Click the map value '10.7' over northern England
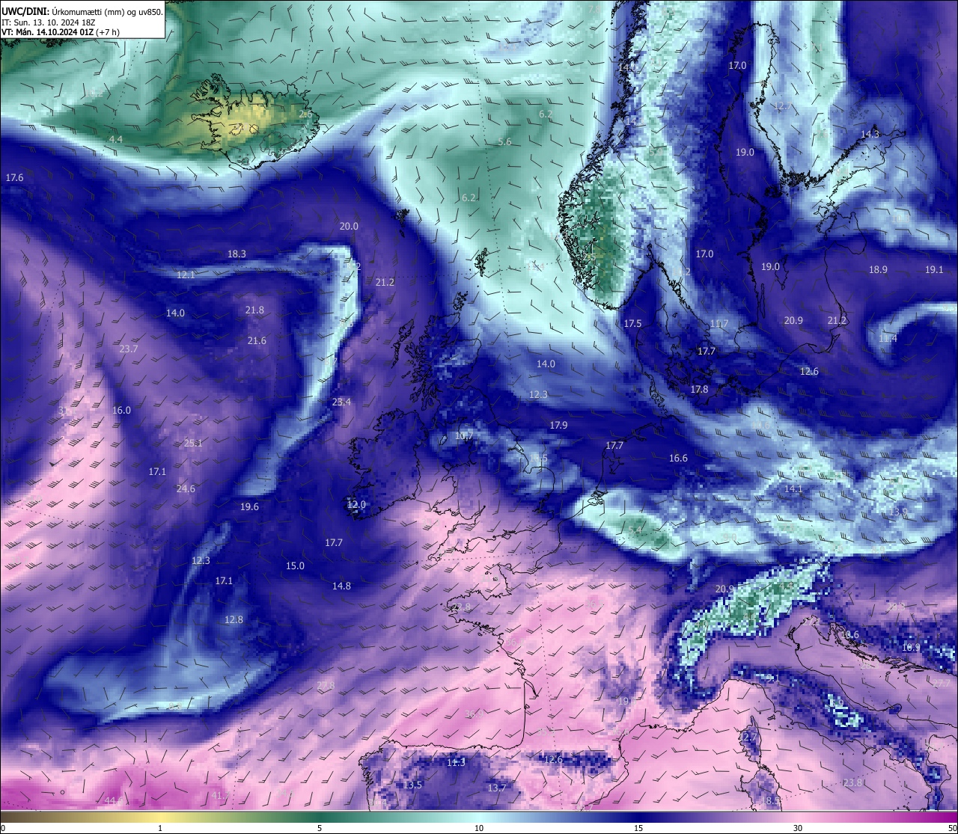 (x=464, y=435)
